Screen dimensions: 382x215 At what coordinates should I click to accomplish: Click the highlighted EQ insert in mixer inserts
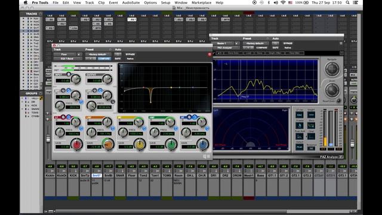point(132,19)
